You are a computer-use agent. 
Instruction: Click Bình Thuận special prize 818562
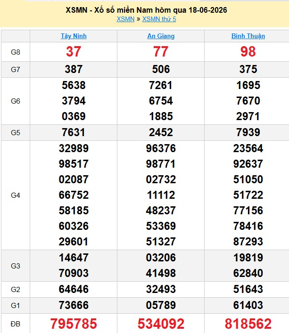[x=248, y=324]
